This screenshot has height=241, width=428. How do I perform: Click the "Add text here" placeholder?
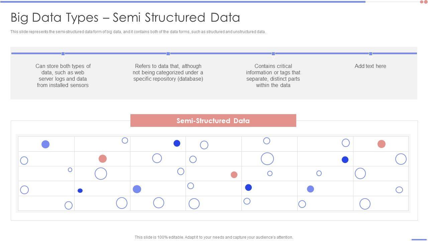[x=370, y=66]
